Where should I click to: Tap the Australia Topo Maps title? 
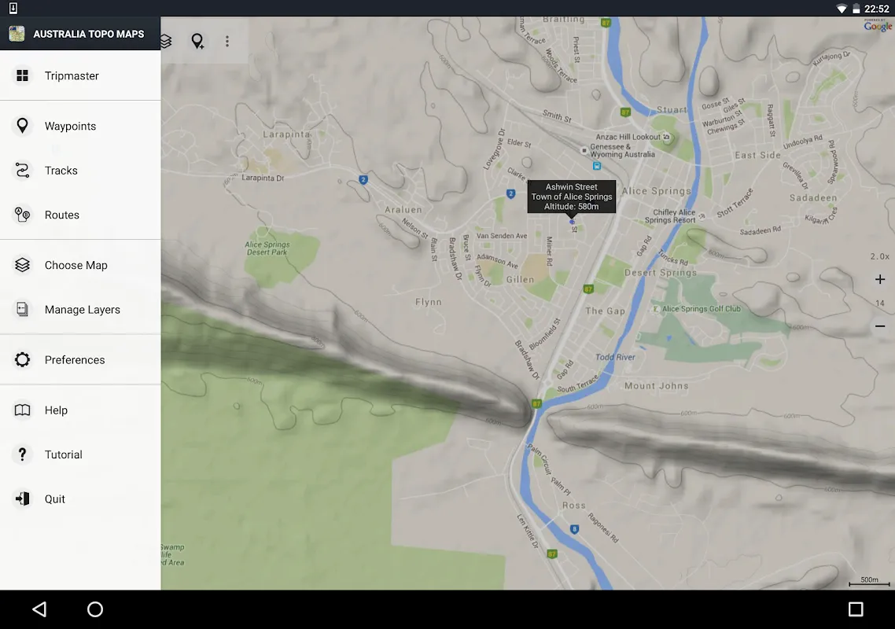coord(88,34)
